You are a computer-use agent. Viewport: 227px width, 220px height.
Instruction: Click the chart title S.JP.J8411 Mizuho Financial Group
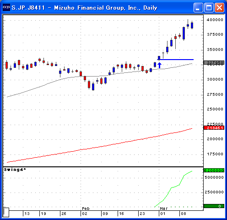click(x=84, y=8)
